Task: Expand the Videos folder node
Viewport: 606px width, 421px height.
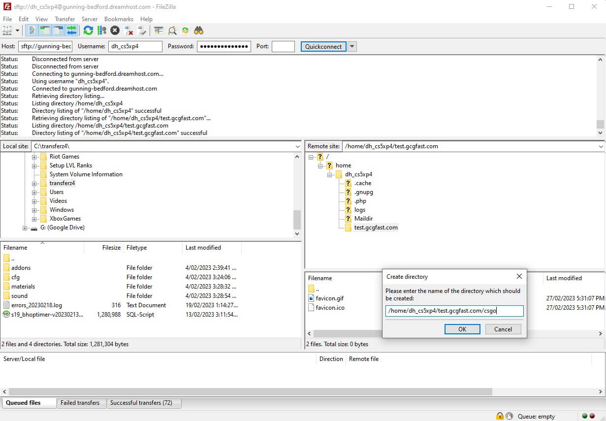Action: click(x=34, y=201)
